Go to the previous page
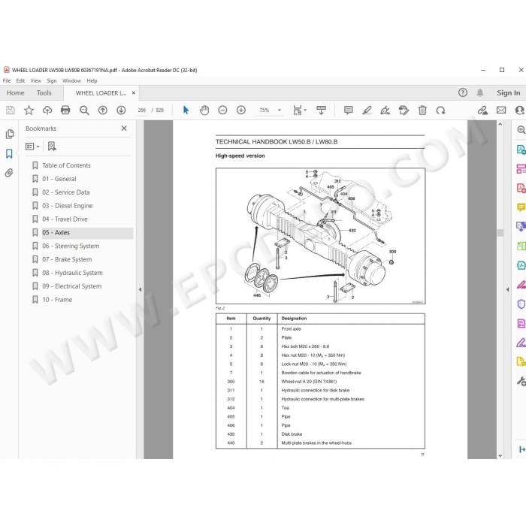The image size is (526, 526). point(103,110)
